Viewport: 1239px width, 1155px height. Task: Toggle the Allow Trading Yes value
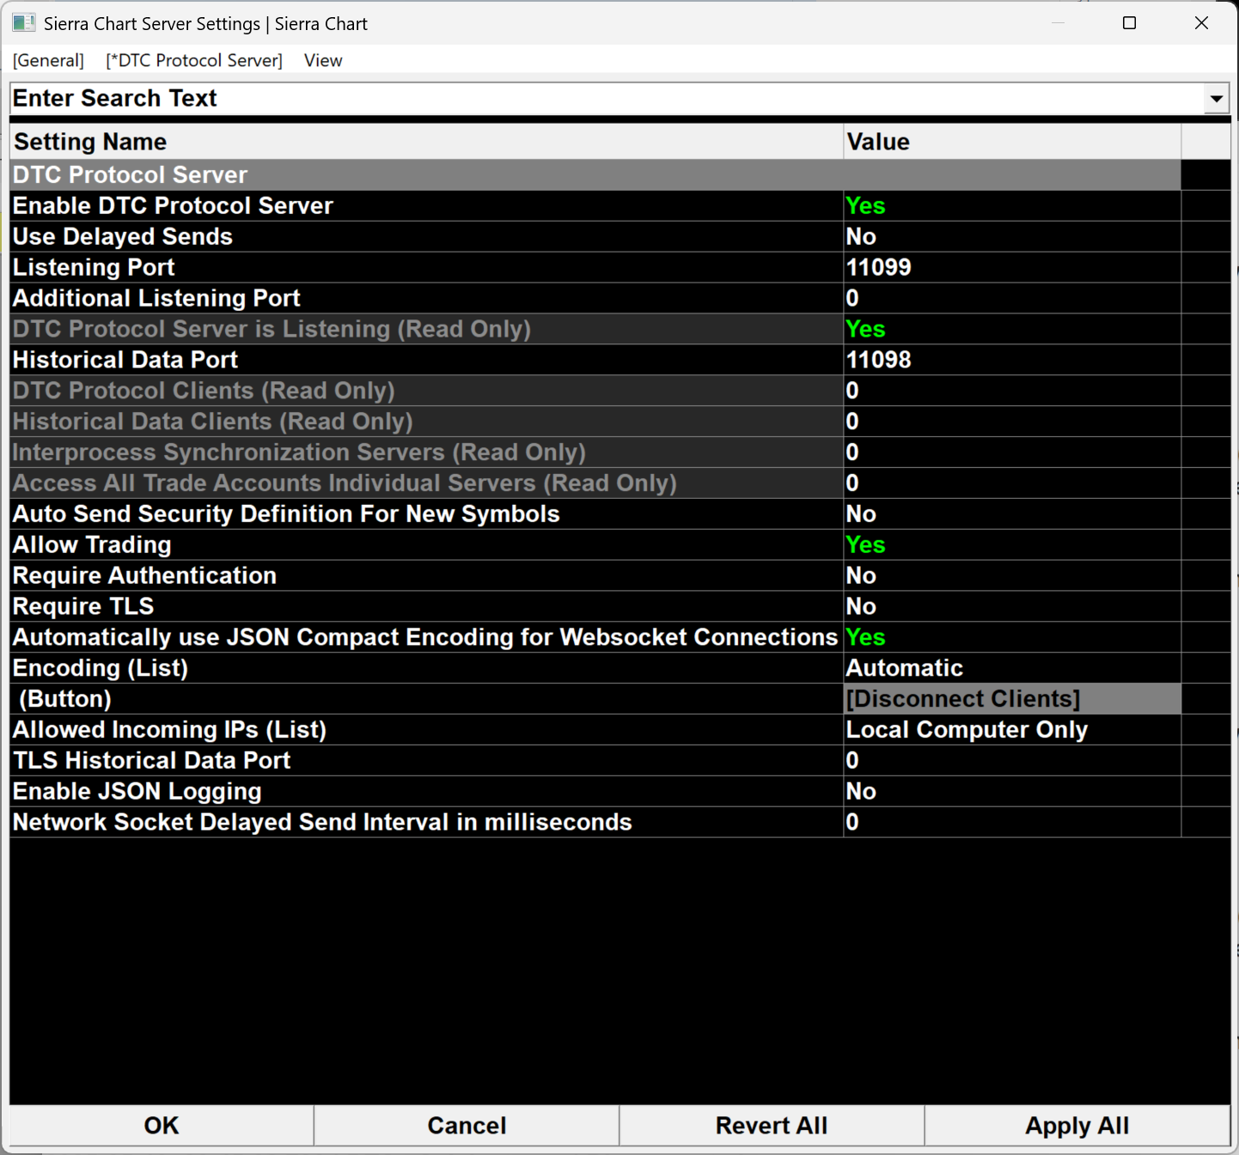tap(1012, 545)
